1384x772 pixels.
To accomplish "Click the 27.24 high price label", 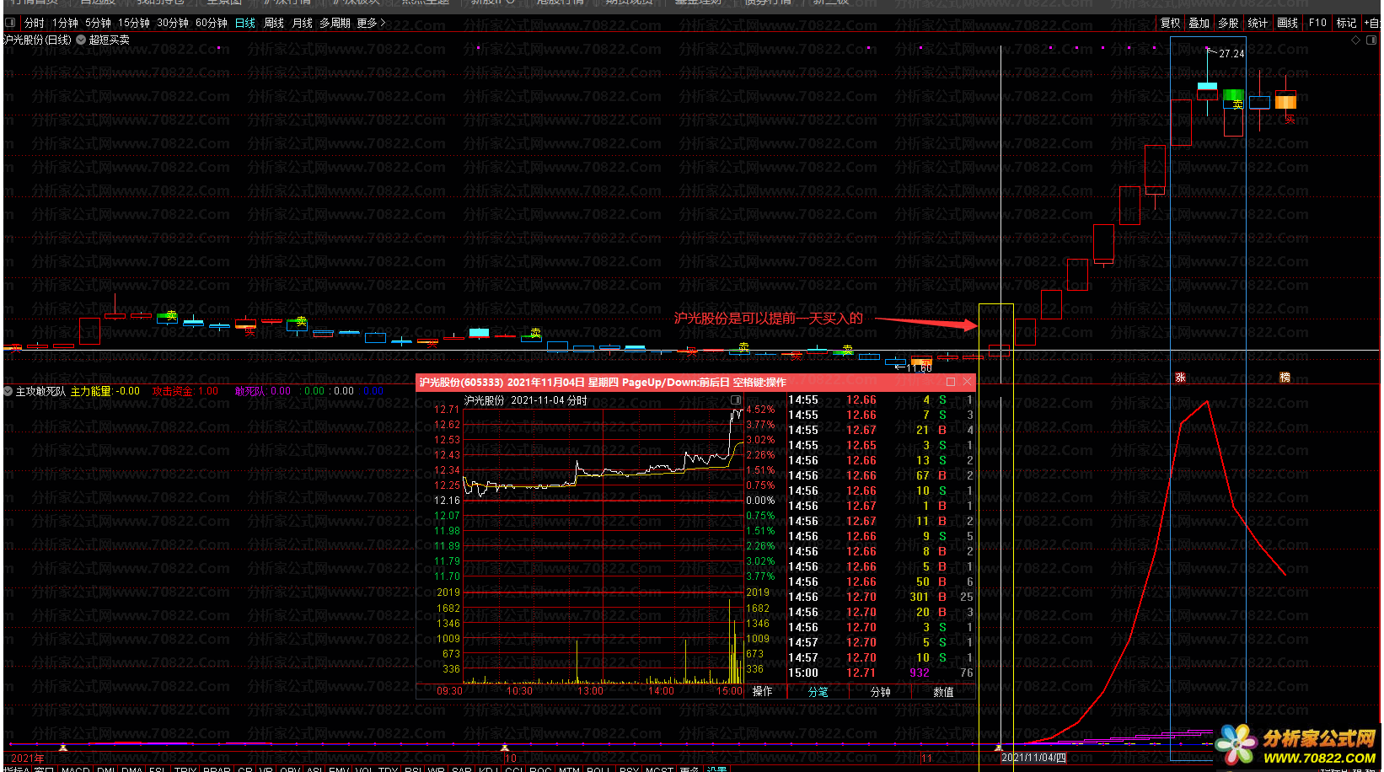I will 1231,53.
